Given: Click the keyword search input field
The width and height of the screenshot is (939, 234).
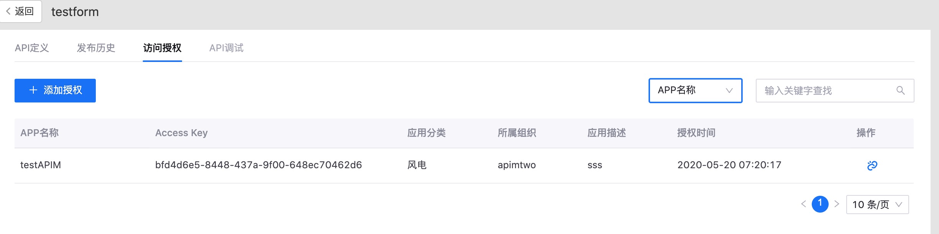Looking at the screenshot, I should [x=824, y=90].
